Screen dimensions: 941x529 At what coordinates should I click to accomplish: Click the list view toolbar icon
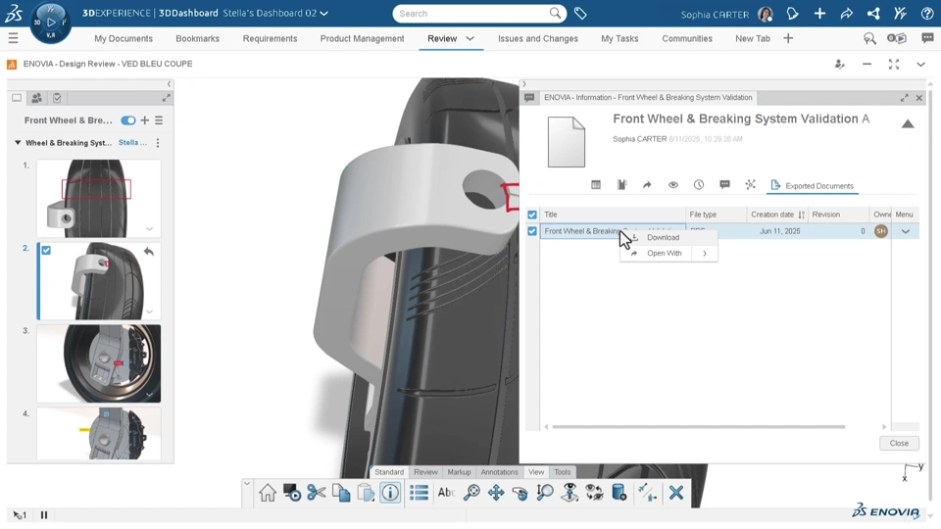point(419,493)
